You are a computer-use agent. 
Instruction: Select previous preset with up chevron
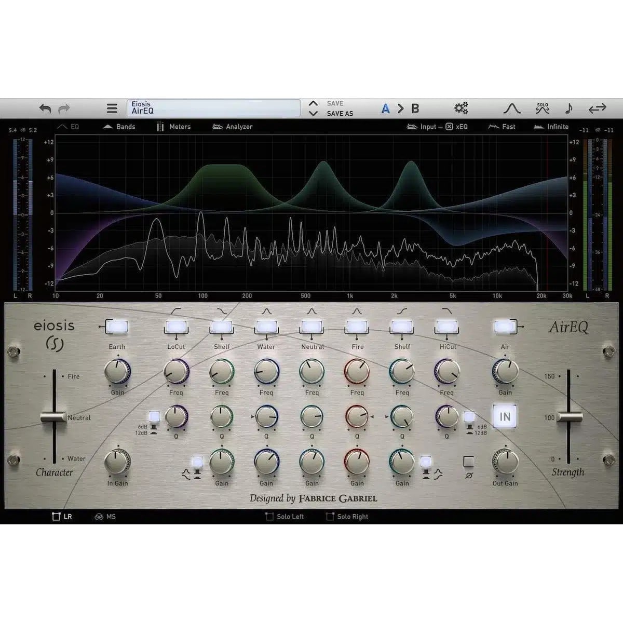313,104
